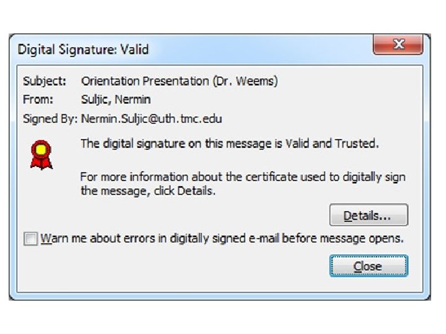Image resolution: width=446 pixels, height=334 pixels.
Task: Click the 'For more information about the certificate' line
Action: point(242,177)
